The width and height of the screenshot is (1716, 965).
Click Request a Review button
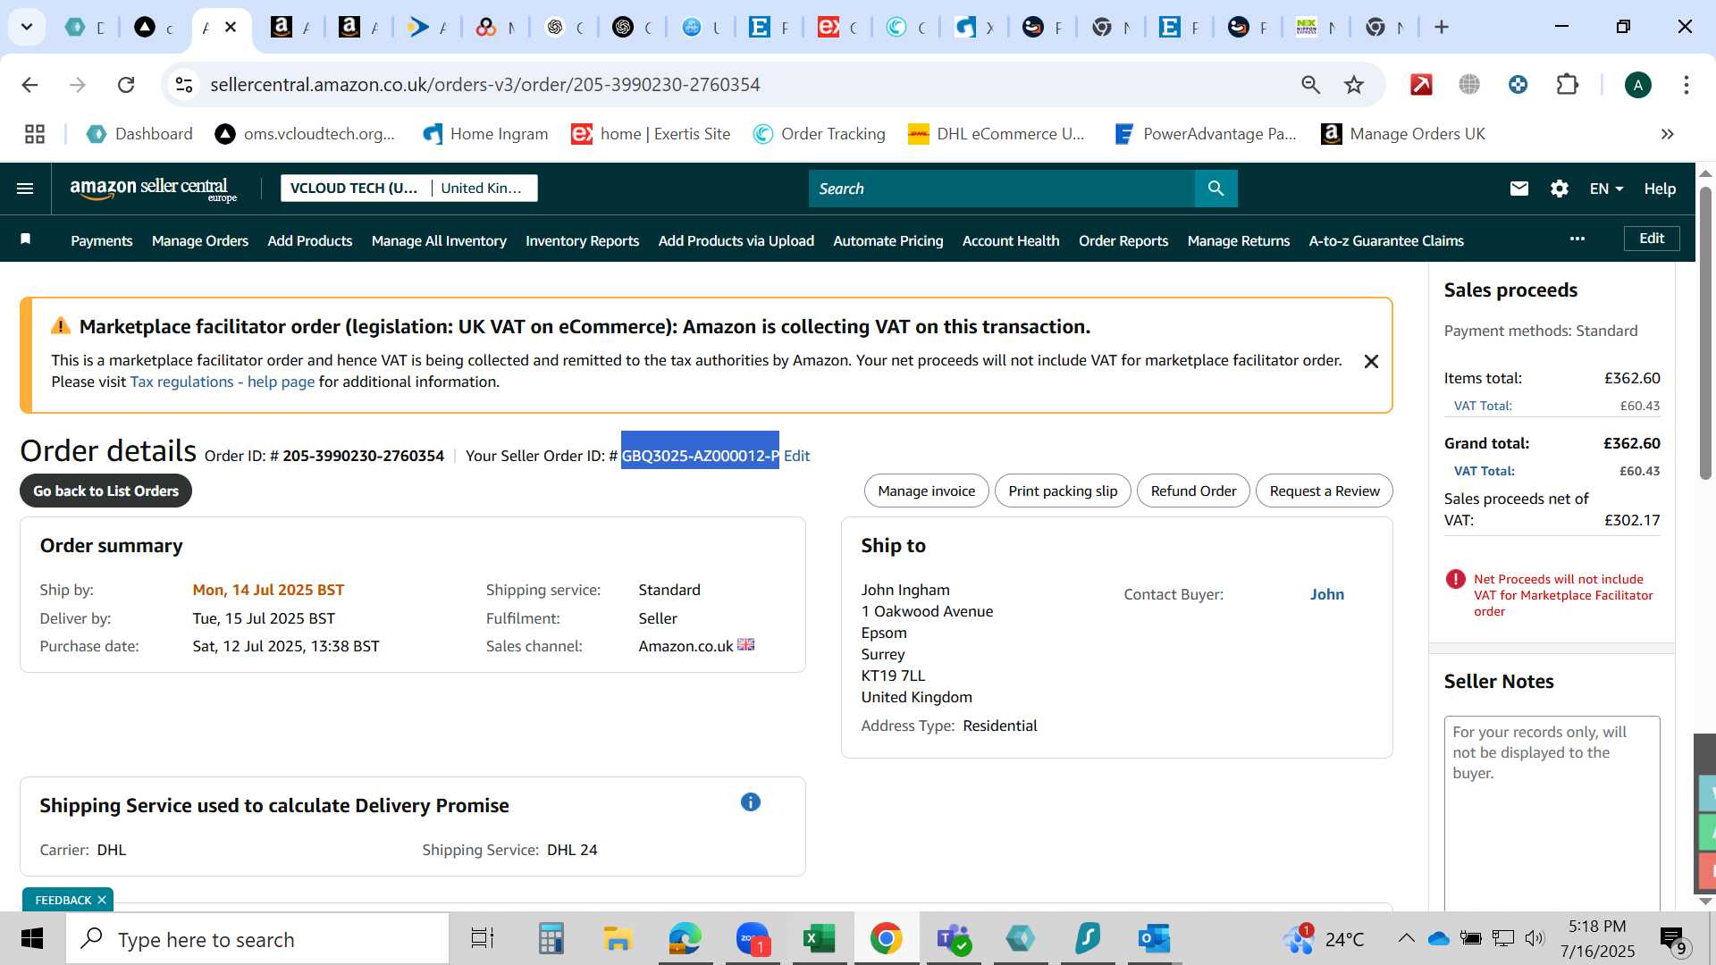pyautogui.click(x=1324, y=491)
